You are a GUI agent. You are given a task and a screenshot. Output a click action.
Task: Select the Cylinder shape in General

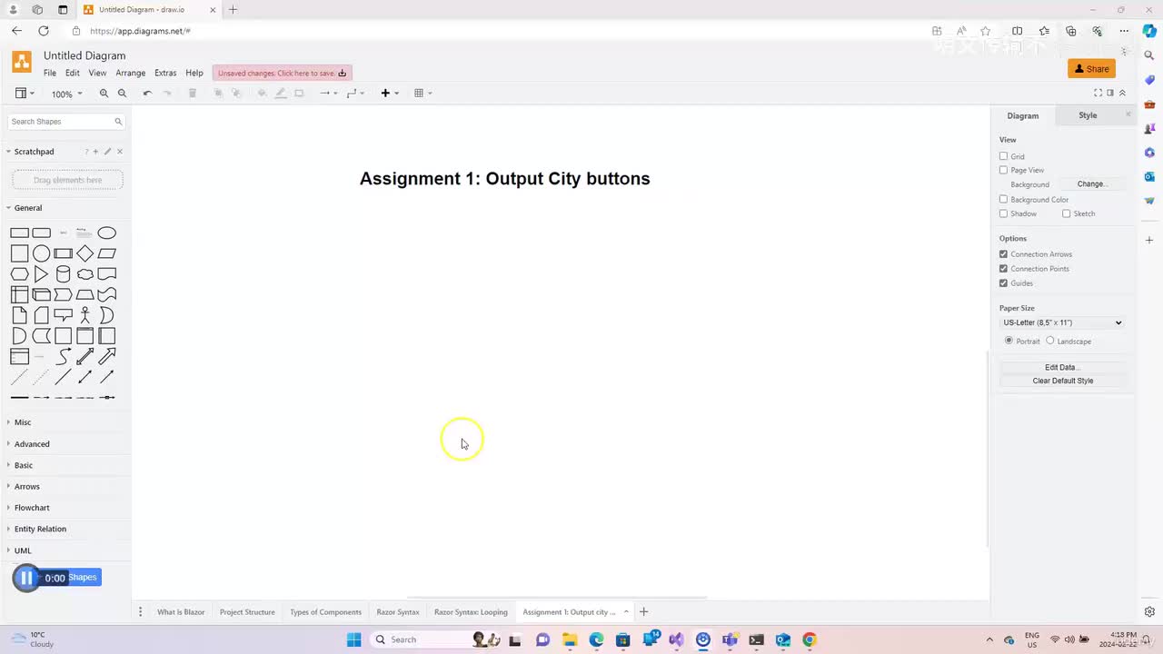[x=64, y=274]
